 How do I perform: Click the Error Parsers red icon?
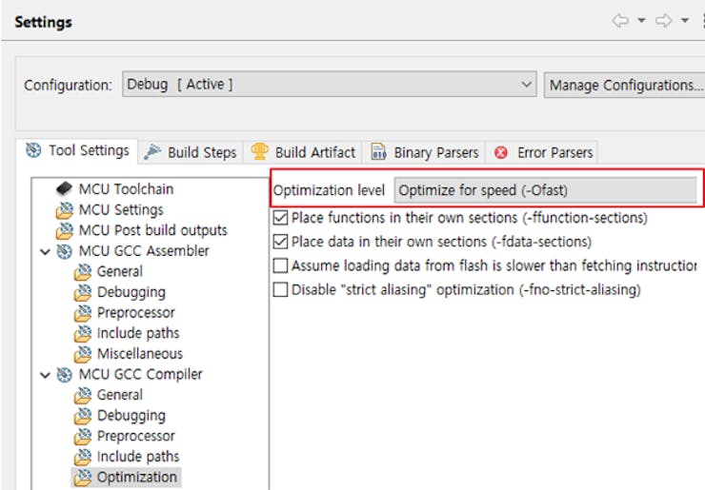point(501,152)
